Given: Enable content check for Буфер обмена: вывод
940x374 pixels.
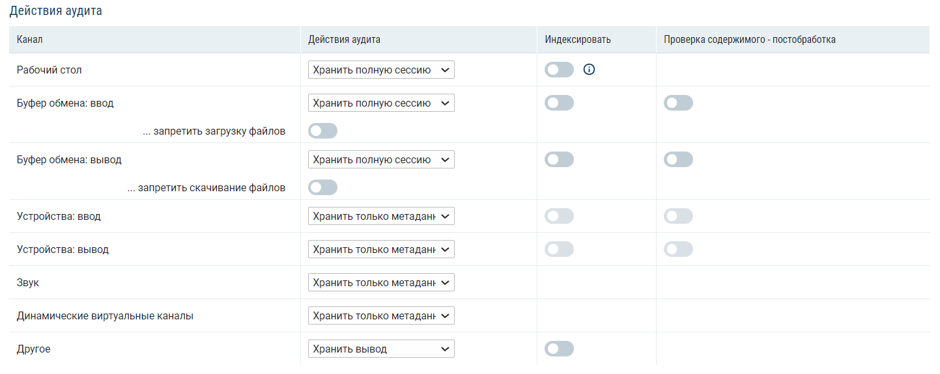Looking at the screenshot, I should click(678, 159).
